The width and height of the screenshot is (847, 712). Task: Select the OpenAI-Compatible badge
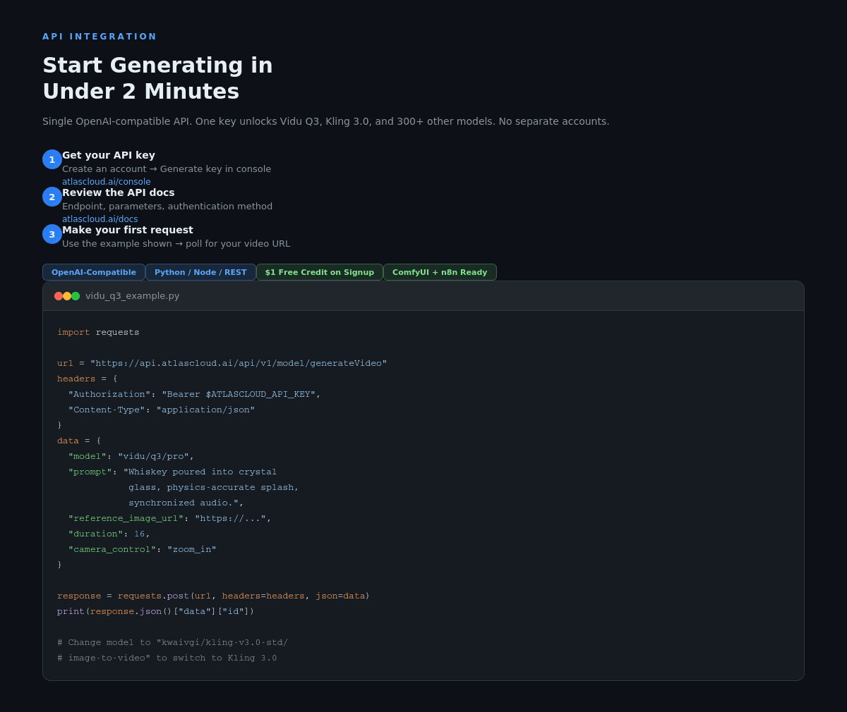tap(94, 272)
